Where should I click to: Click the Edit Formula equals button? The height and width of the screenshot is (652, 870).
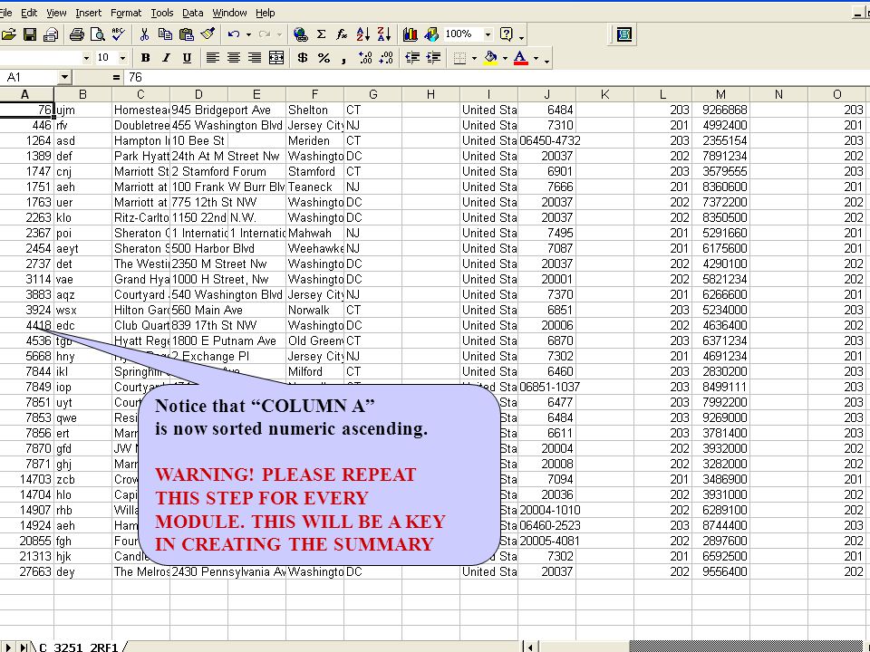[116, 78]
